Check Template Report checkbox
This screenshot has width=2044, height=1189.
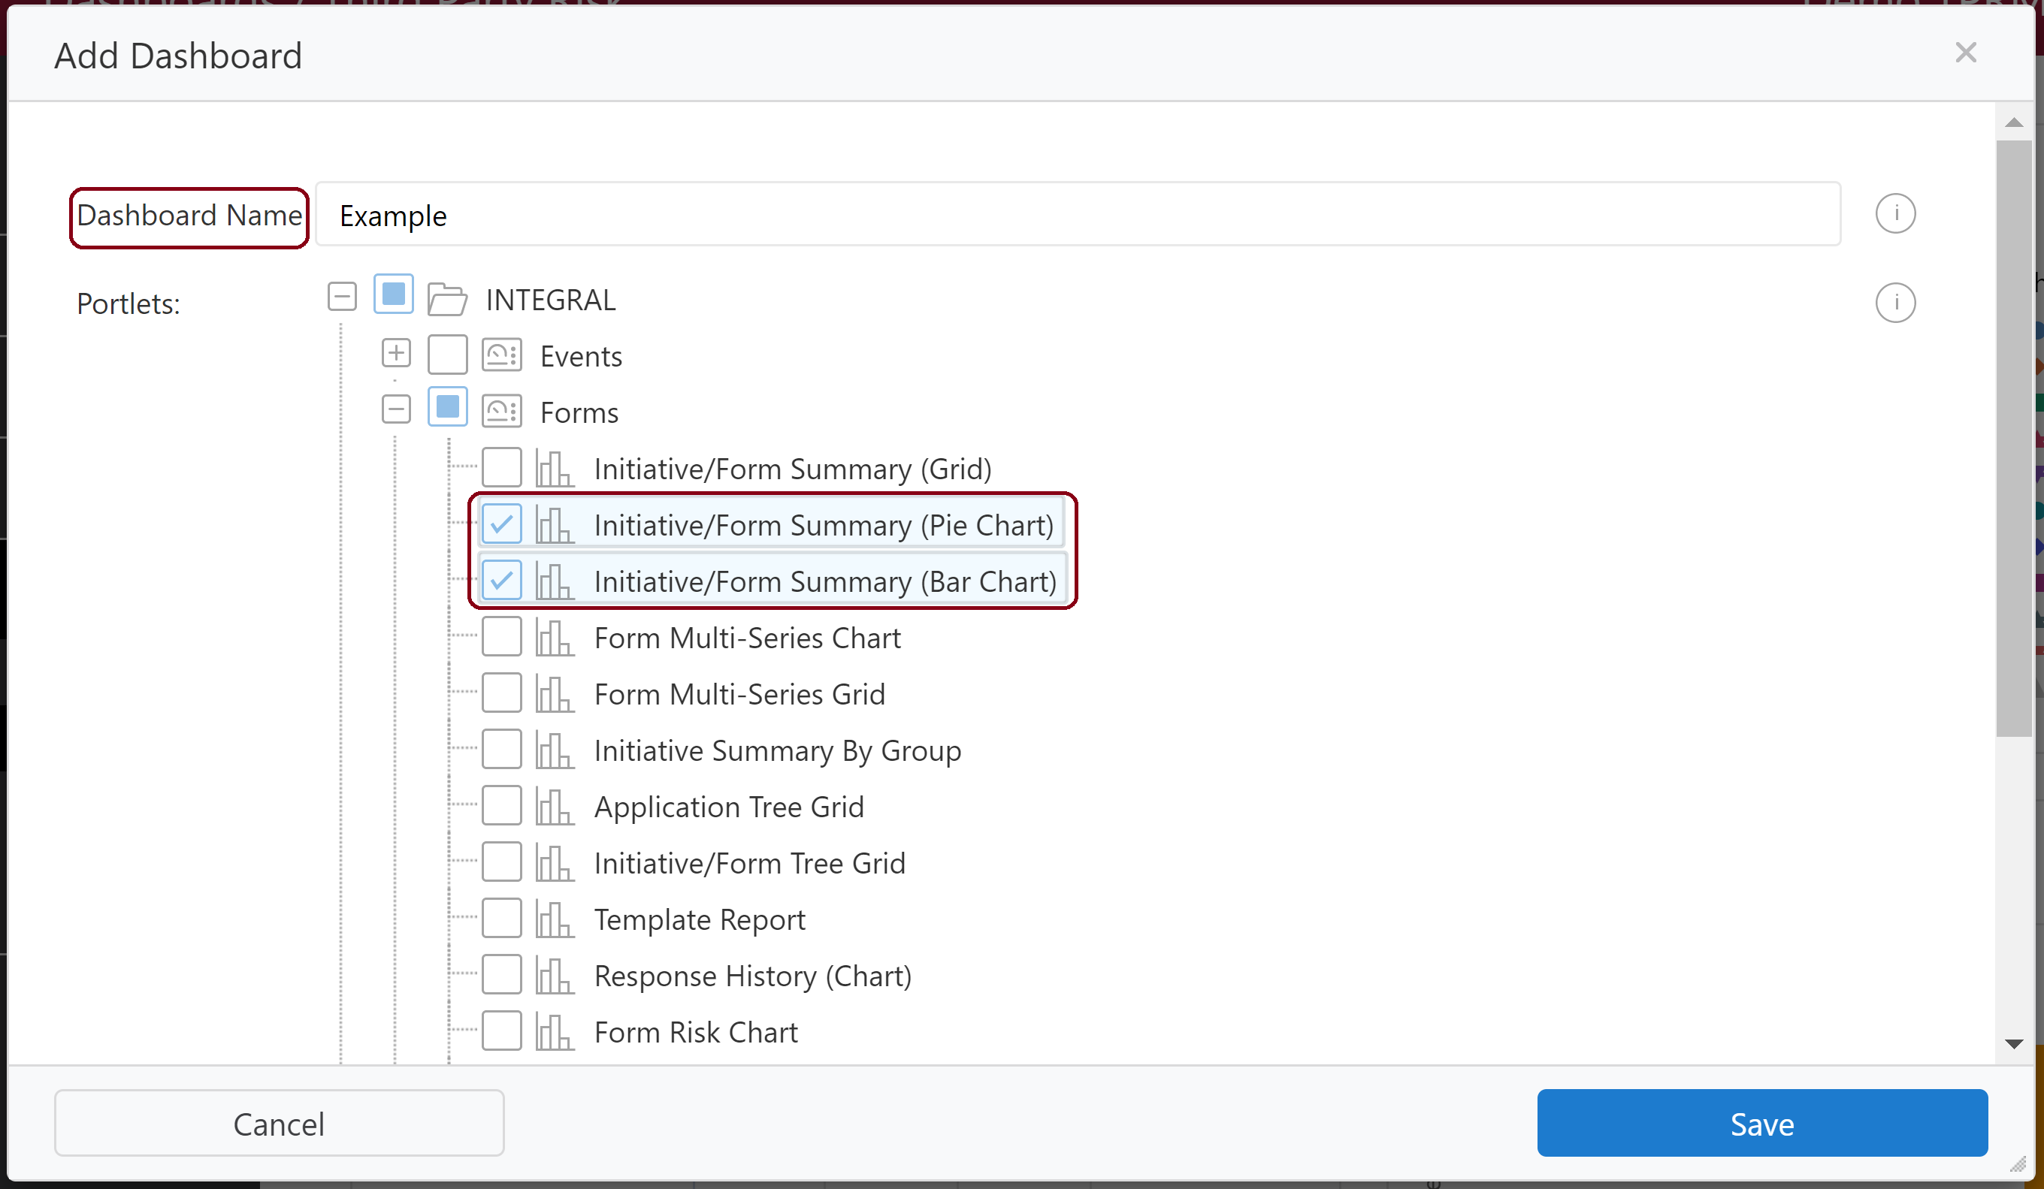coord(501,918)
